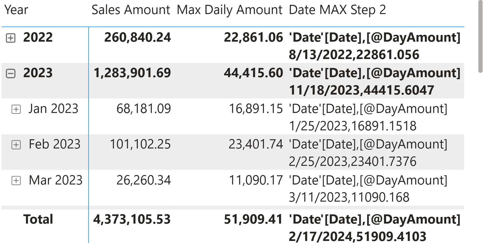Expand the Jan 2023 month row
This screenshot has height=243, width=489.
click(16, 109)
